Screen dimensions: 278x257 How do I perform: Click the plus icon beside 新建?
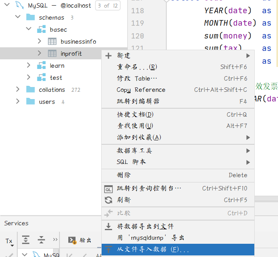point(108,56)
